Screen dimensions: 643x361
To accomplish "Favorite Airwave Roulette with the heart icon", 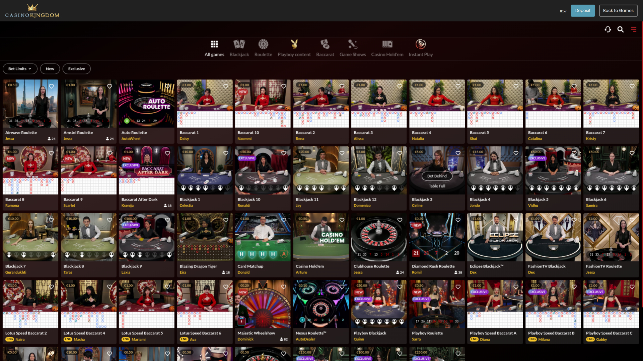I will [52, 86].
